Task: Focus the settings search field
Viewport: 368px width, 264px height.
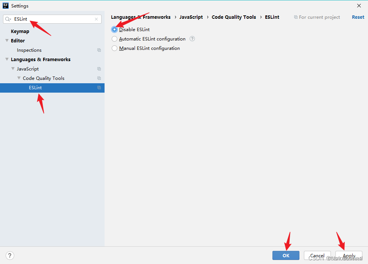Action: click(52, 19)
